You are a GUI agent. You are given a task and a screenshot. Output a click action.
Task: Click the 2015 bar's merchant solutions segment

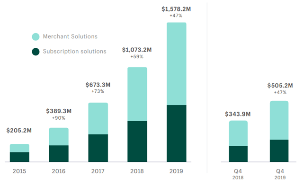19,148
